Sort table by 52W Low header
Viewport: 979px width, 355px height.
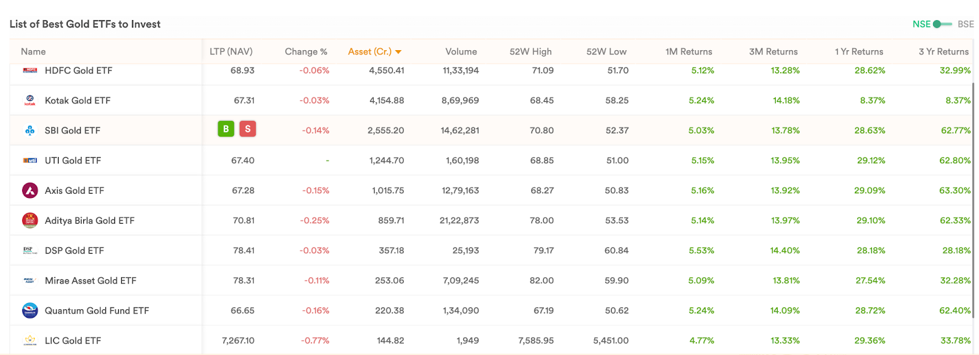pos(606,52)
